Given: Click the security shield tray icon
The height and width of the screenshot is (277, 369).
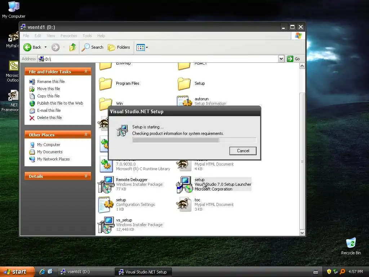Looking at the screenshot, I should tap(329, 272).
